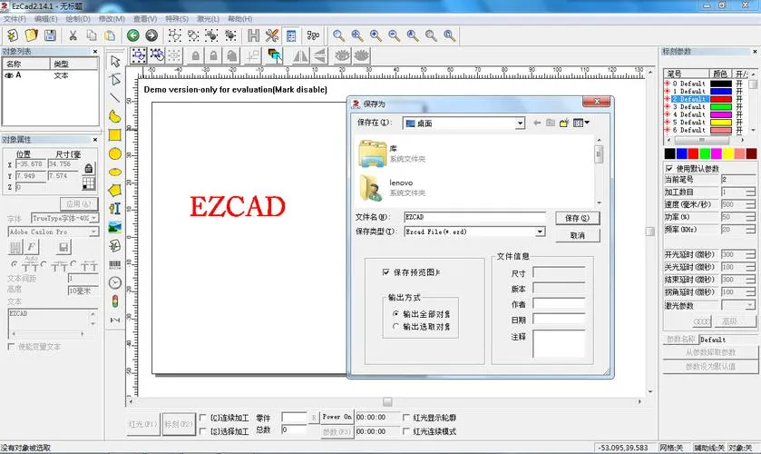Click the first magnifier zoom icon
Viewport: 761px width, 454px height.
point(338,35)
